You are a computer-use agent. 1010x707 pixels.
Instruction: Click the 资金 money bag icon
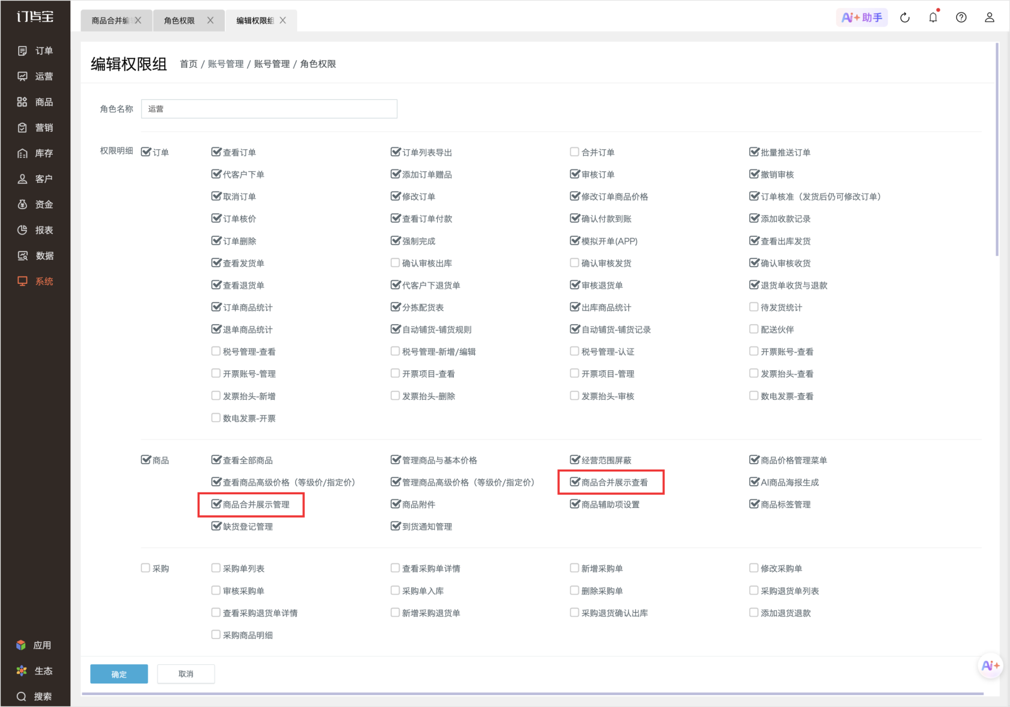[22, 204]
